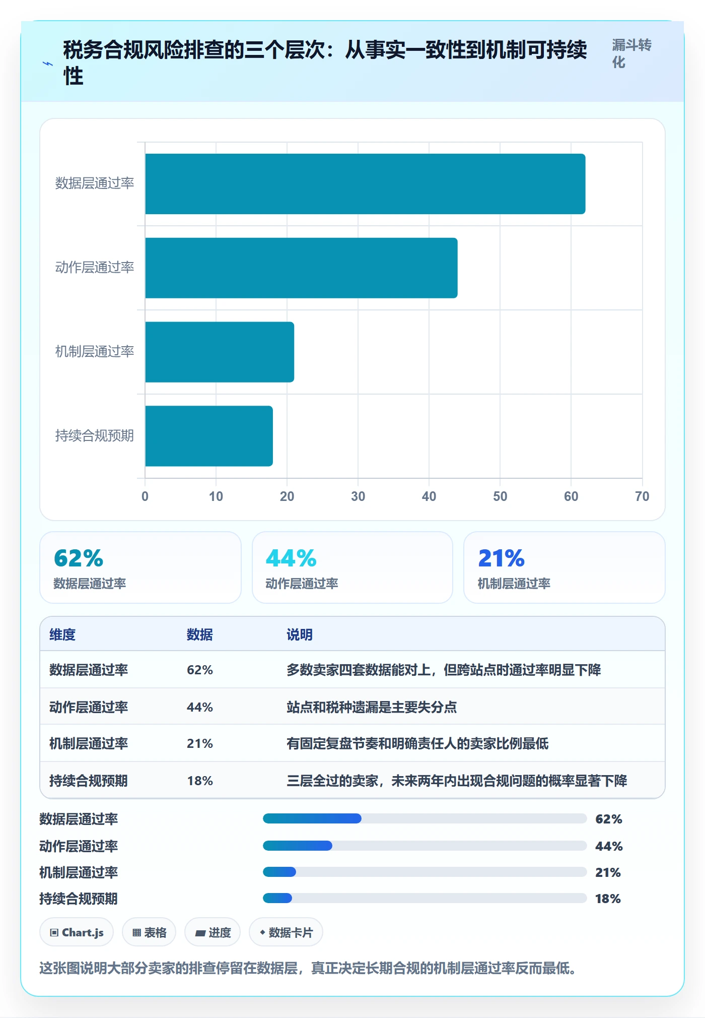
Task: Click the lightning icon beside the title
Action: pyautogui.click(x=48, y=63)
